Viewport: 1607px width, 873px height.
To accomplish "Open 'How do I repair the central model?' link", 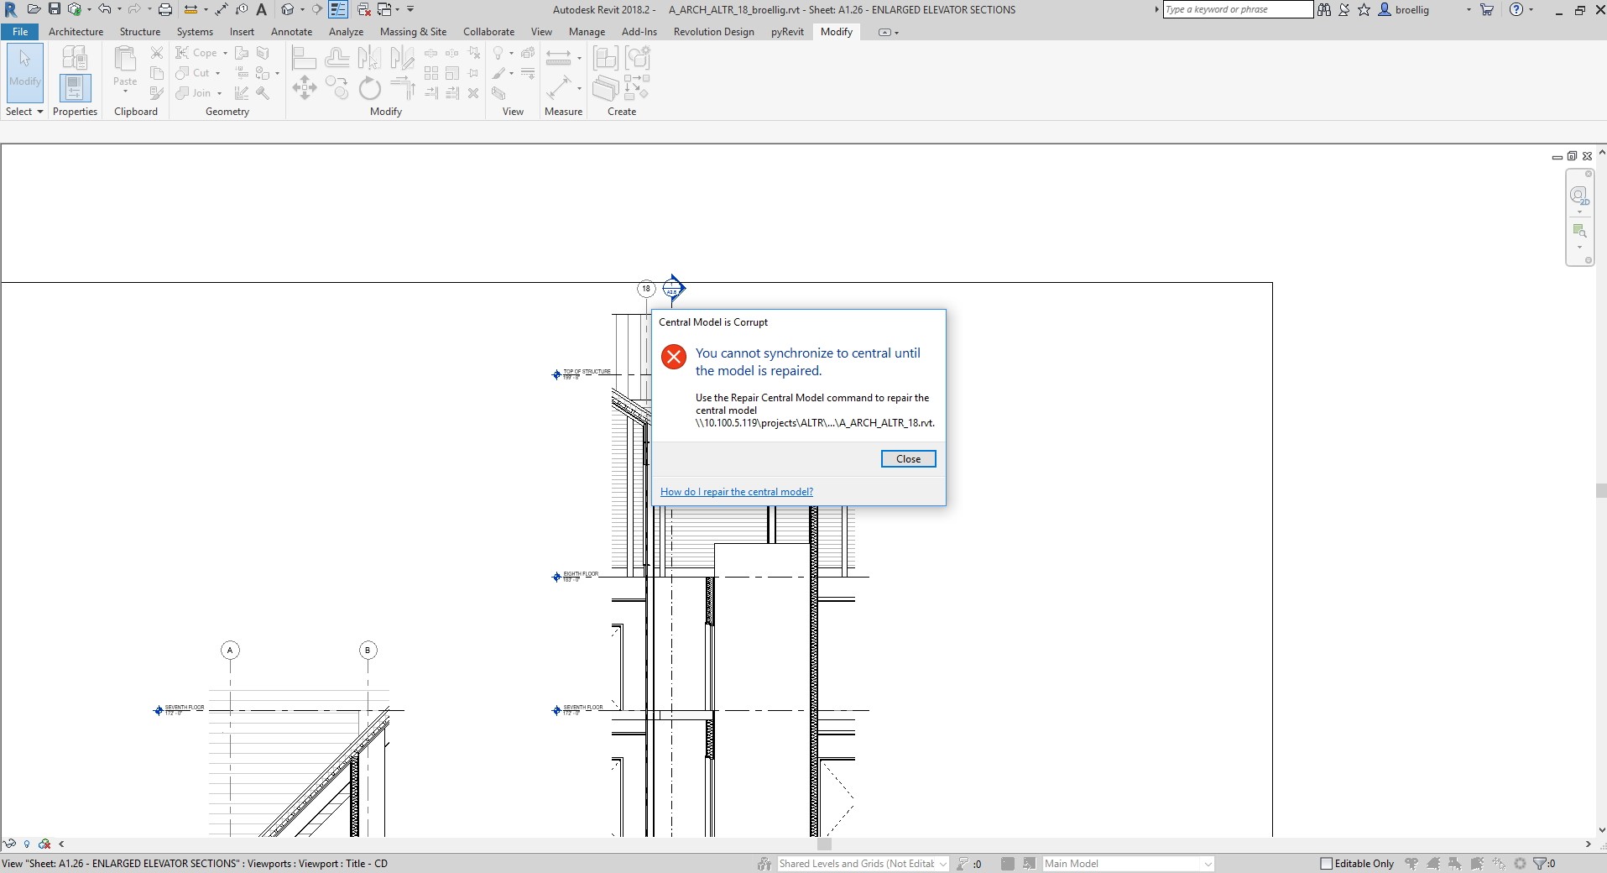I will click(x=736, y=492).
